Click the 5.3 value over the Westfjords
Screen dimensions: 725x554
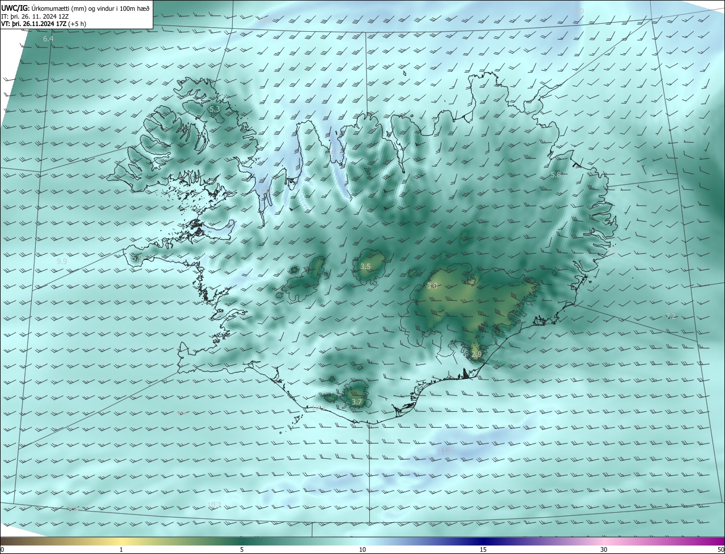(215, 109)
